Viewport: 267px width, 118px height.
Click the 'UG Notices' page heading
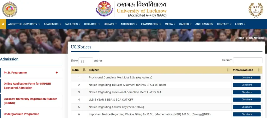(81, 47)
